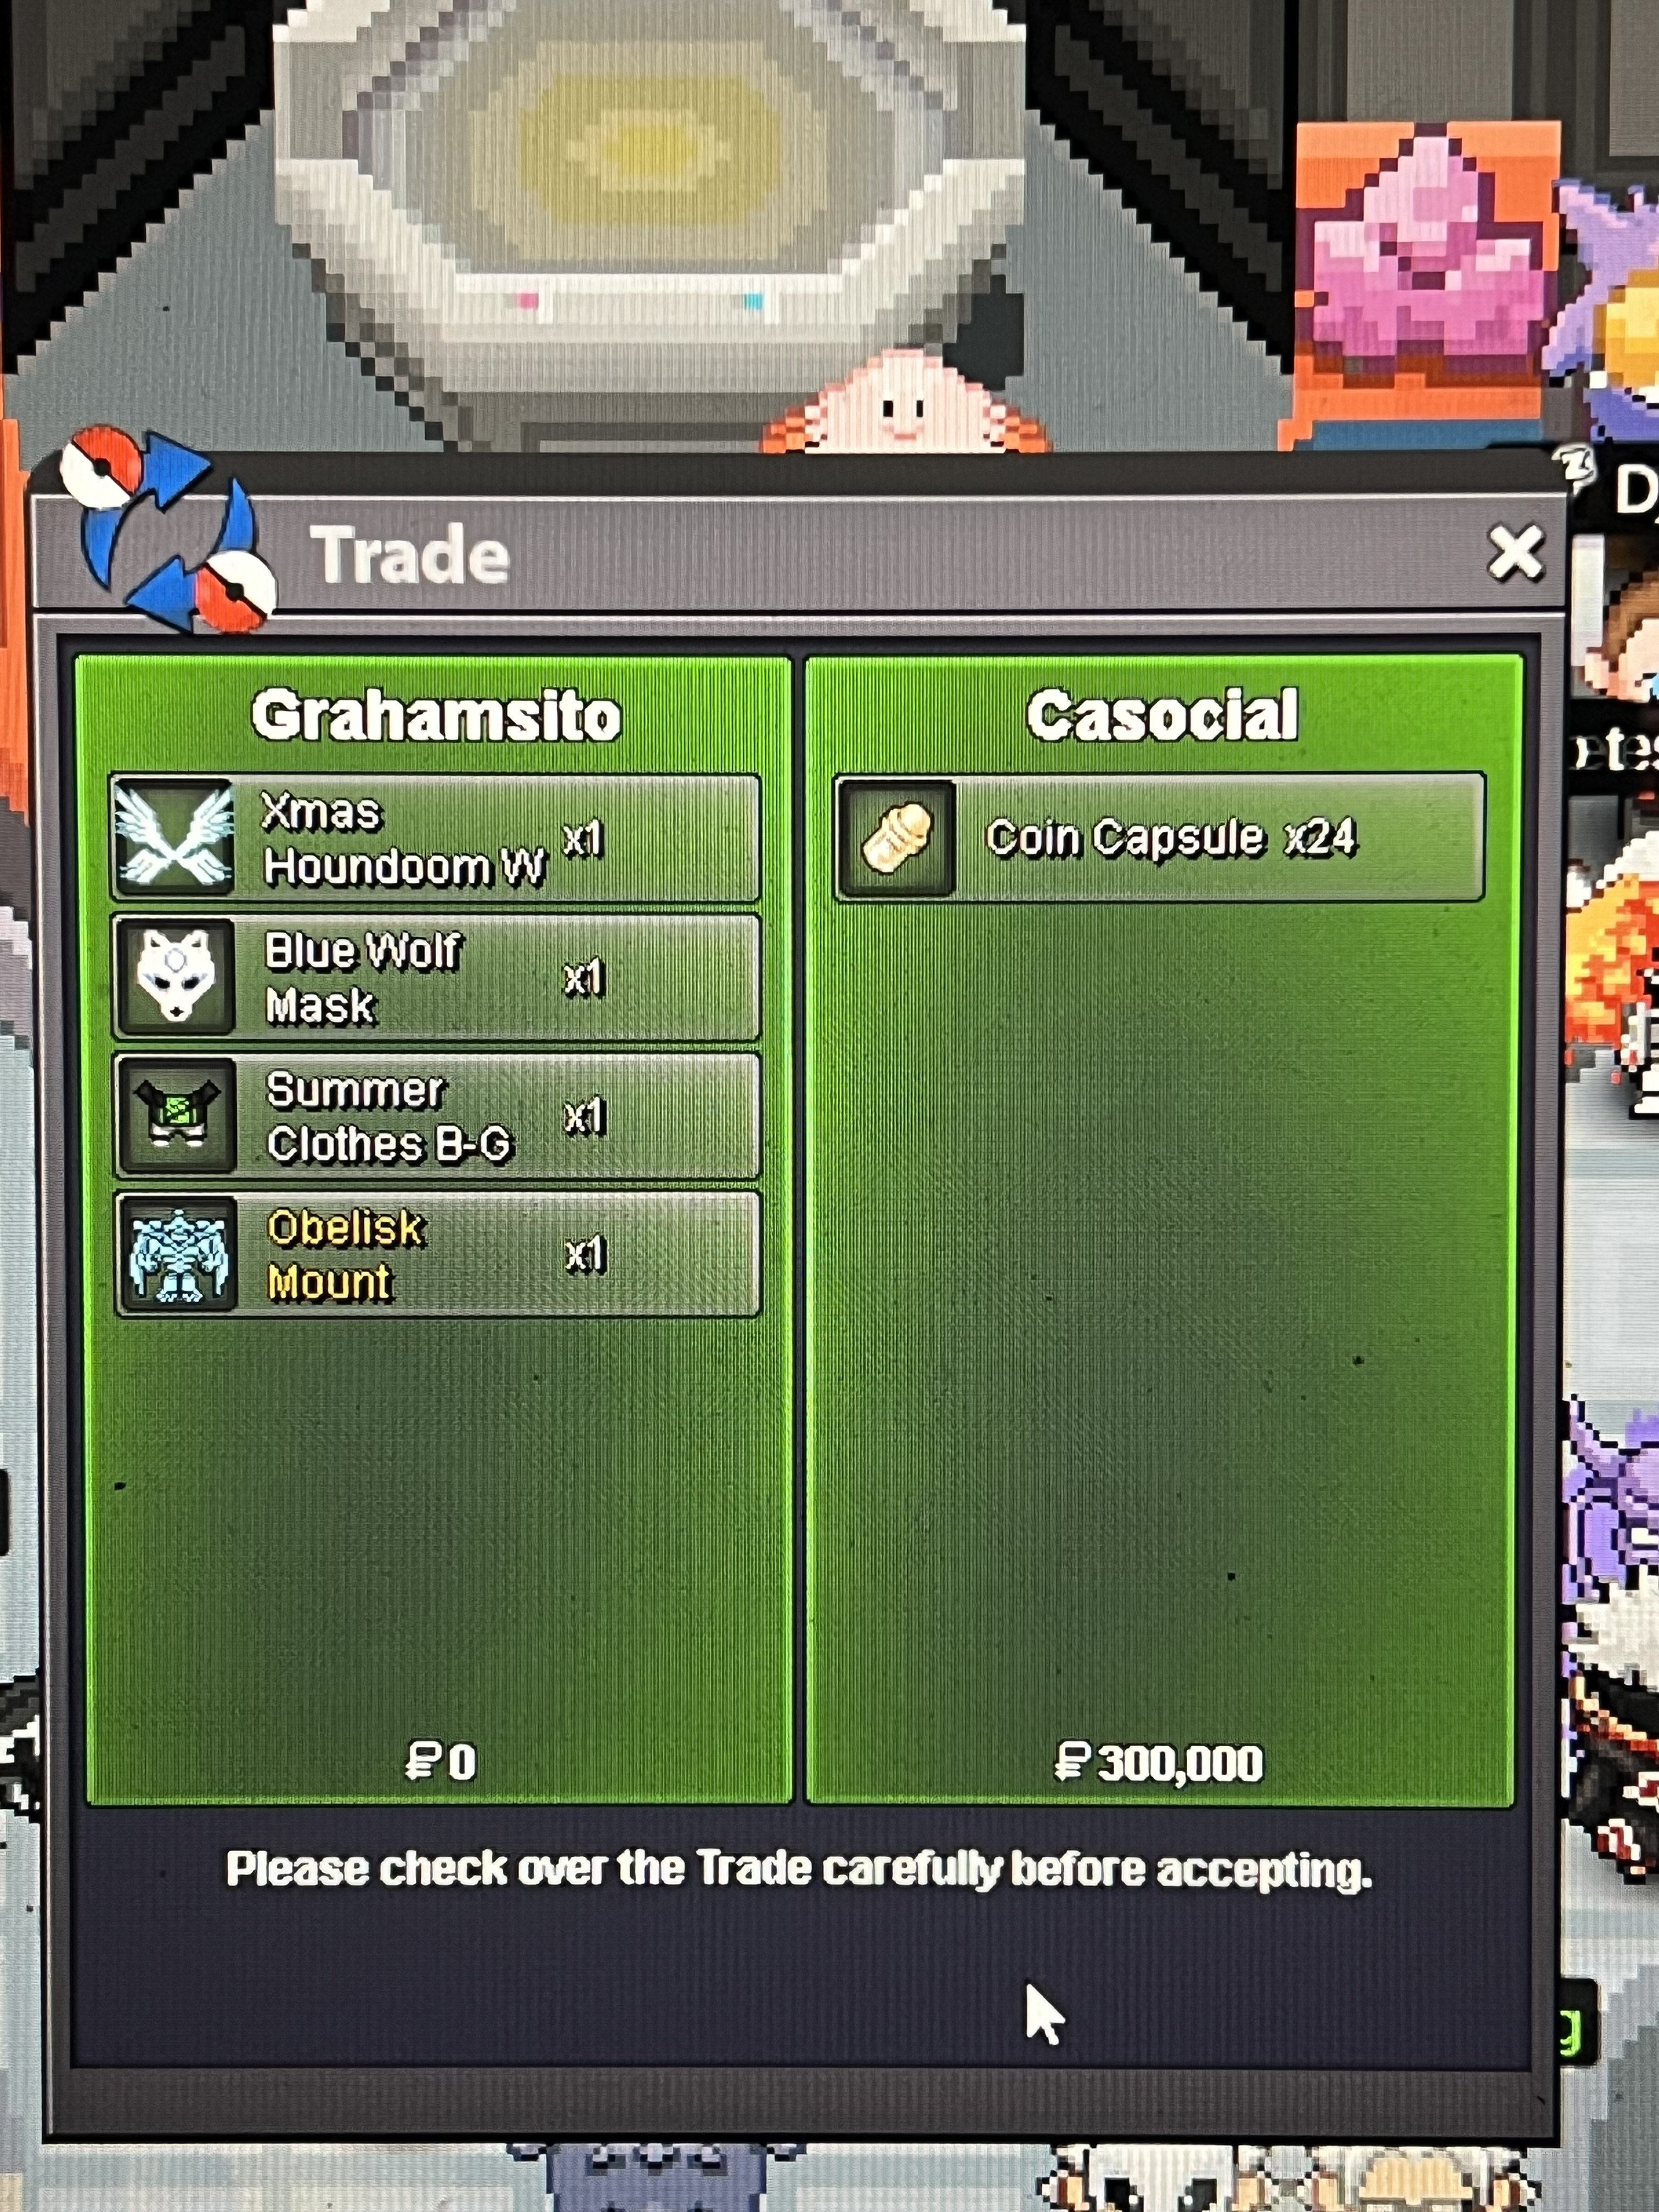This screenshot has width=1659, height=2212.
Task: Click the Grahamsito player name header
Action: pyautogui.click(x=436, y=716)
